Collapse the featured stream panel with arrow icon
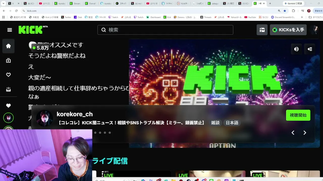 pyautogui.click(x=310, y=49)
